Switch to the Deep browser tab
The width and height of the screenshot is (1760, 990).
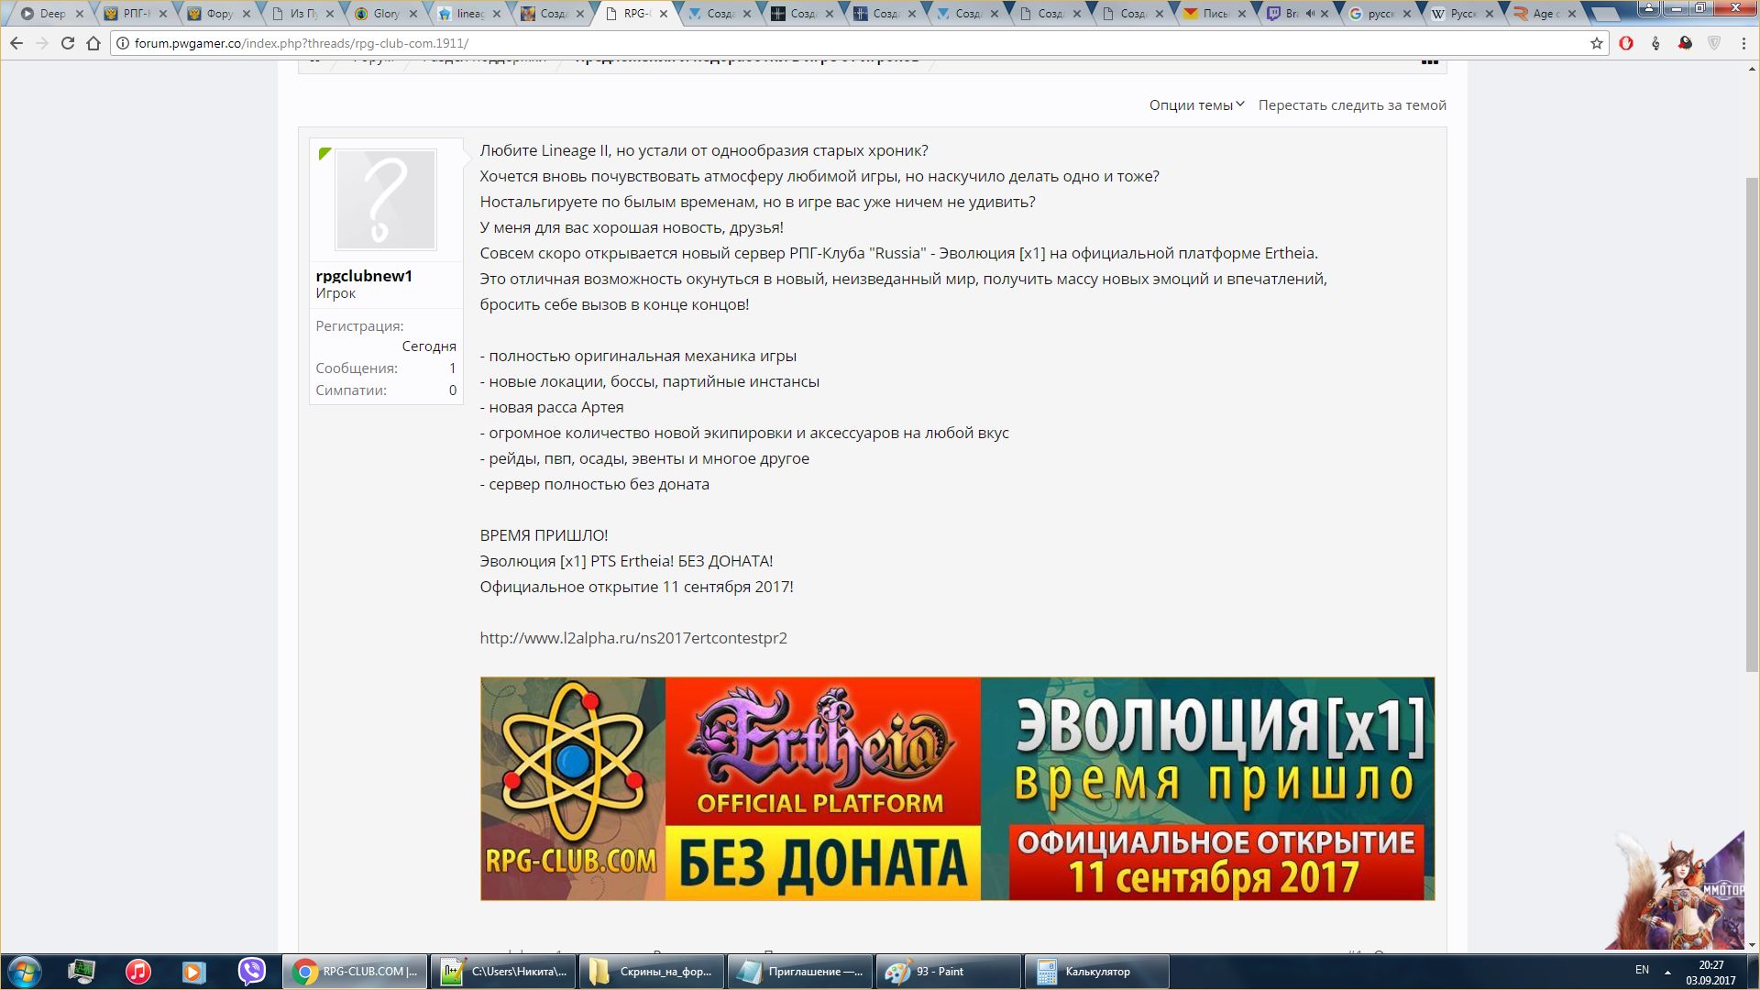tap(52, 14)
